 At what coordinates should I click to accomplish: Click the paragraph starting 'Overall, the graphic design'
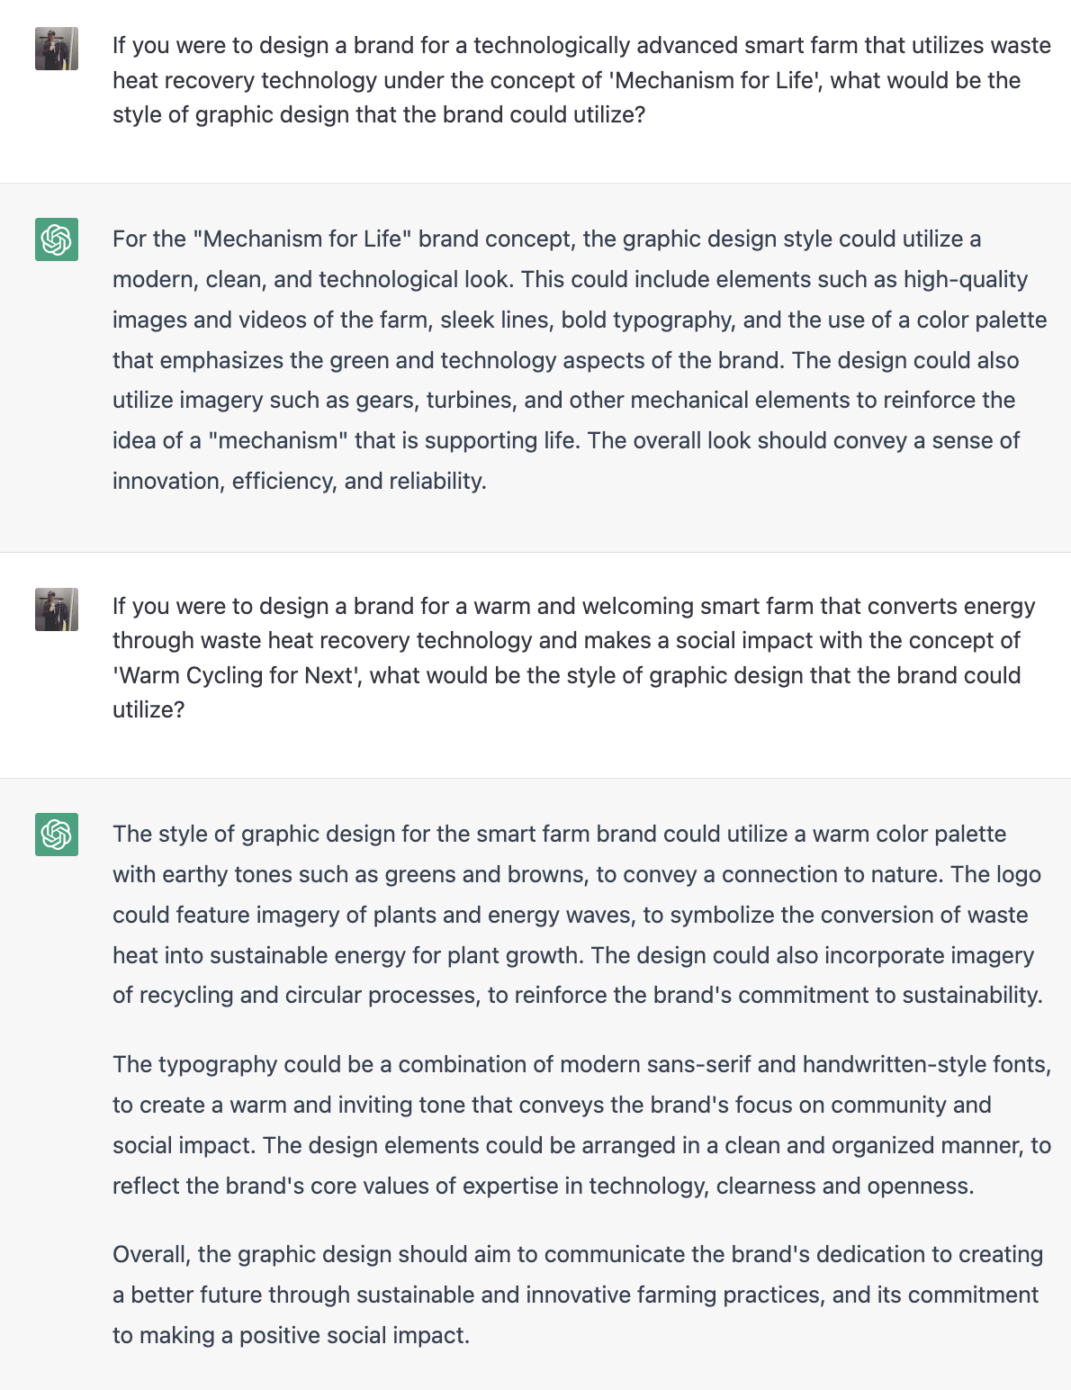(578, 1295)
